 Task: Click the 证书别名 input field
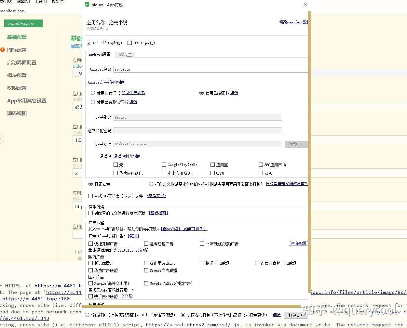(x=198, y=117)
